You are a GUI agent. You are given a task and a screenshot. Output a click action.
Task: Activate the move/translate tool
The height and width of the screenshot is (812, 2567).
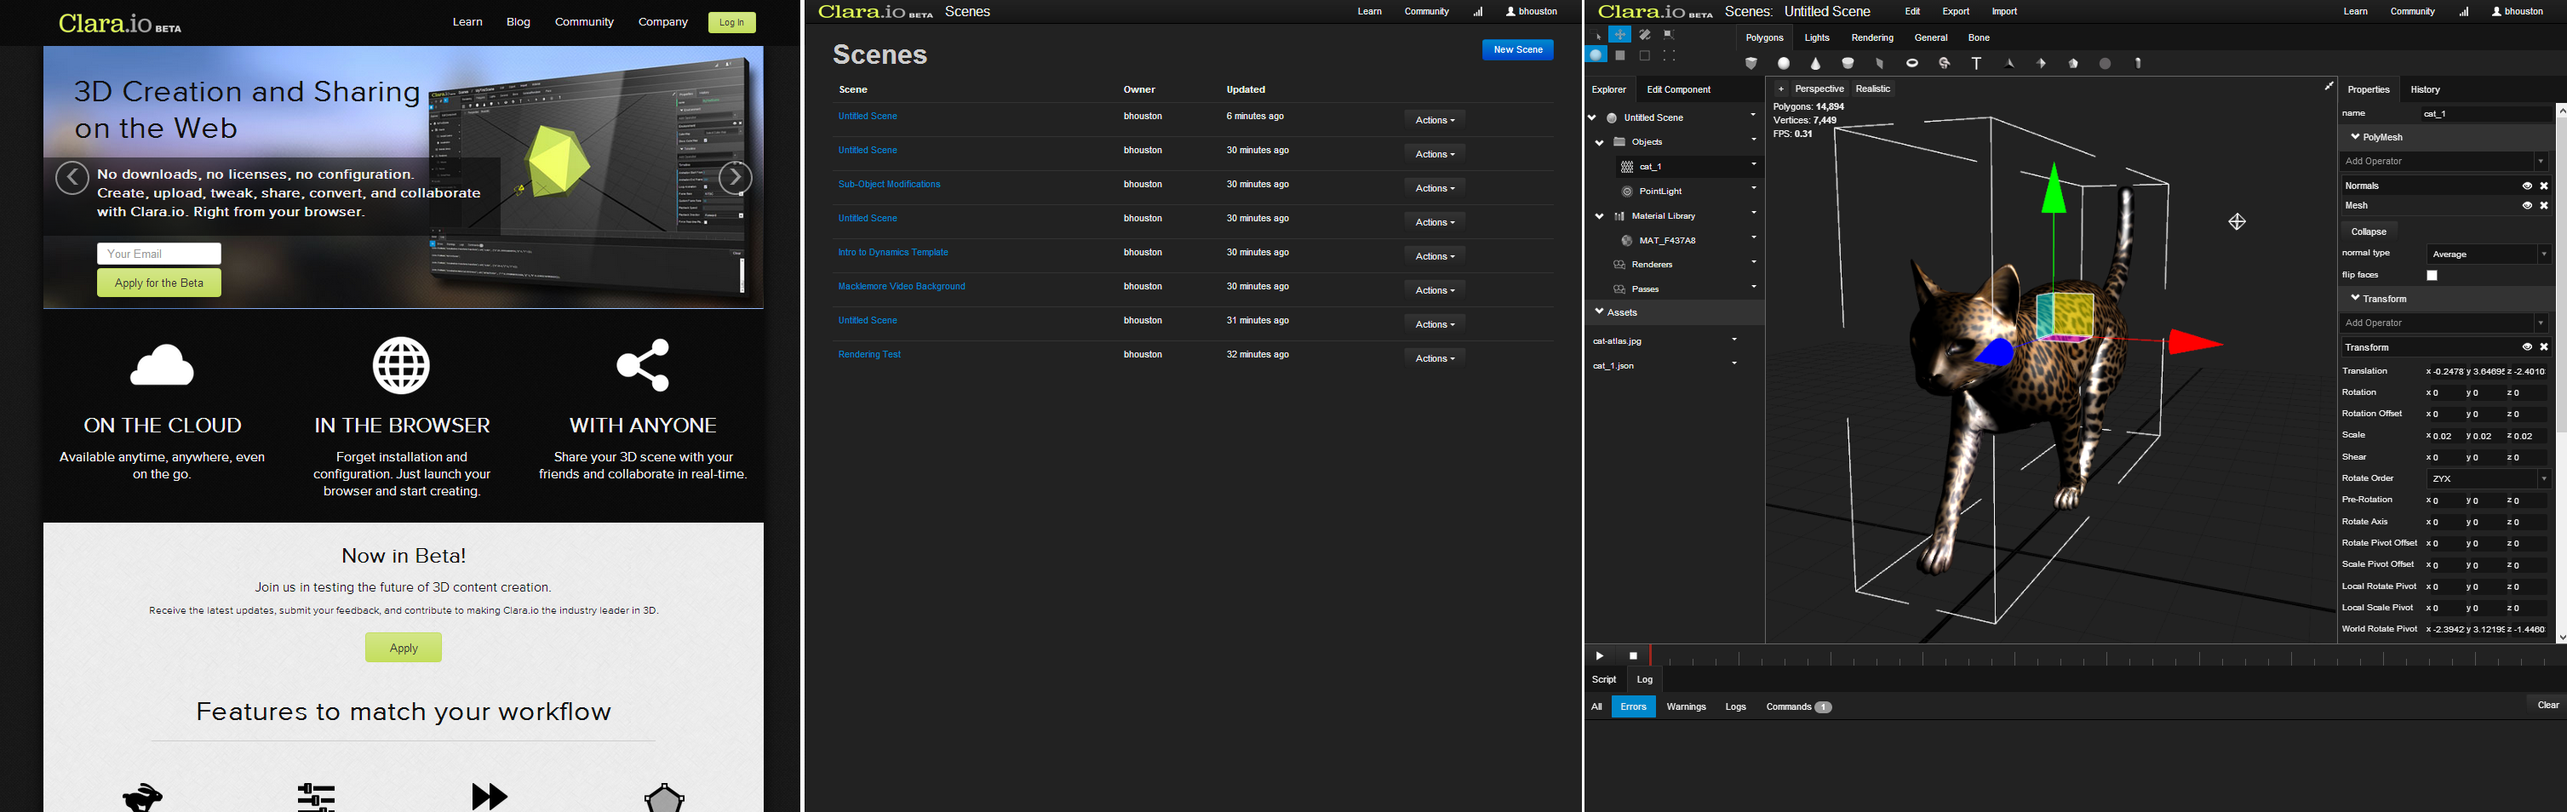(1620, 35)
